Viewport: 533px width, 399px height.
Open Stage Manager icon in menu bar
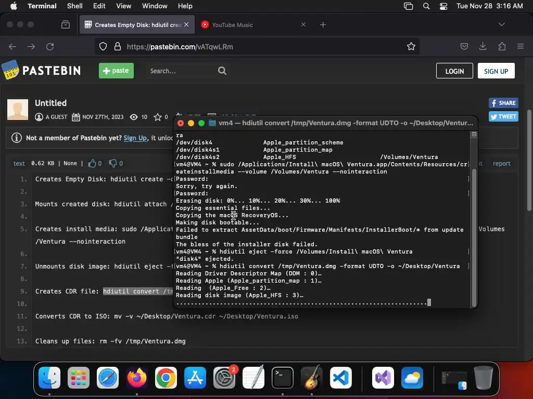408,6
